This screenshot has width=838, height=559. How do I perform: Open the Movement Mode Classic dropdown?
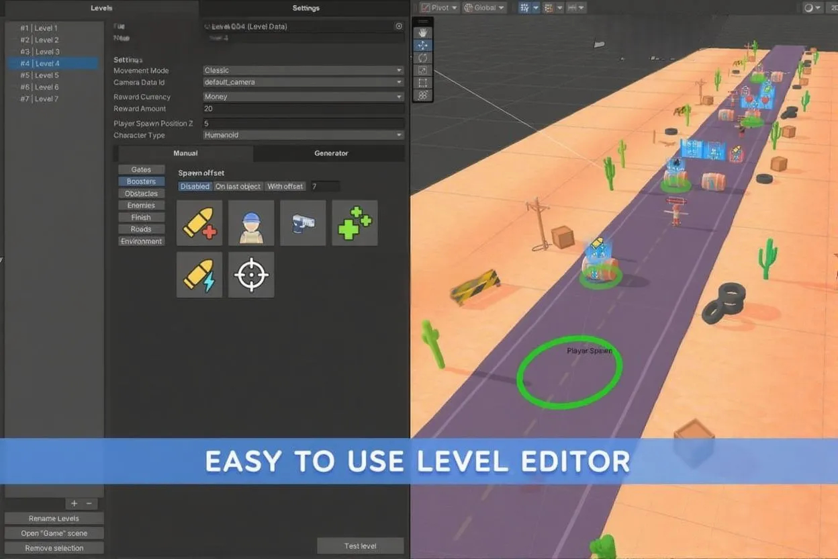click(x=303, y=71)
